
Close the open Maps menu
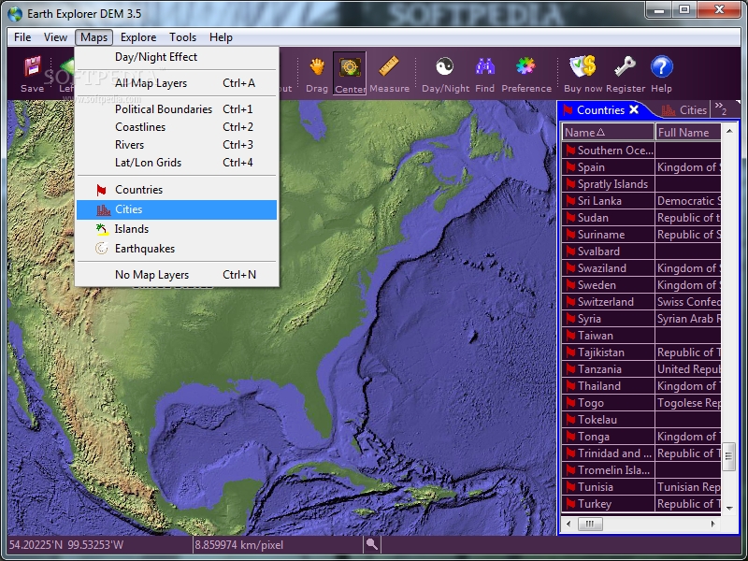(93, 37)
